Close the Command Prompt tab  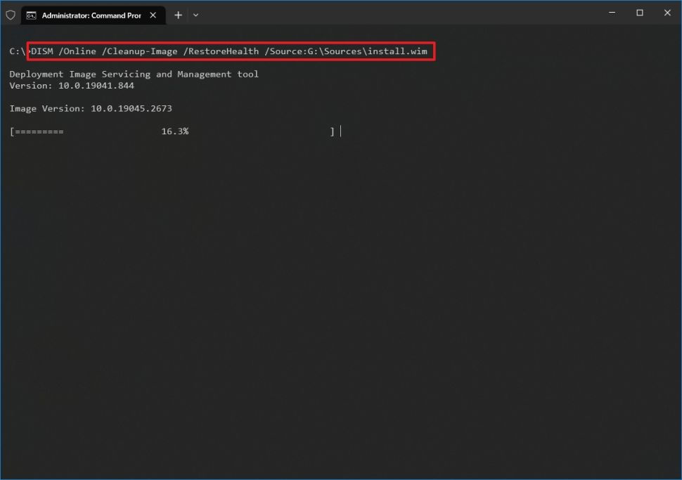coord(153,15)
